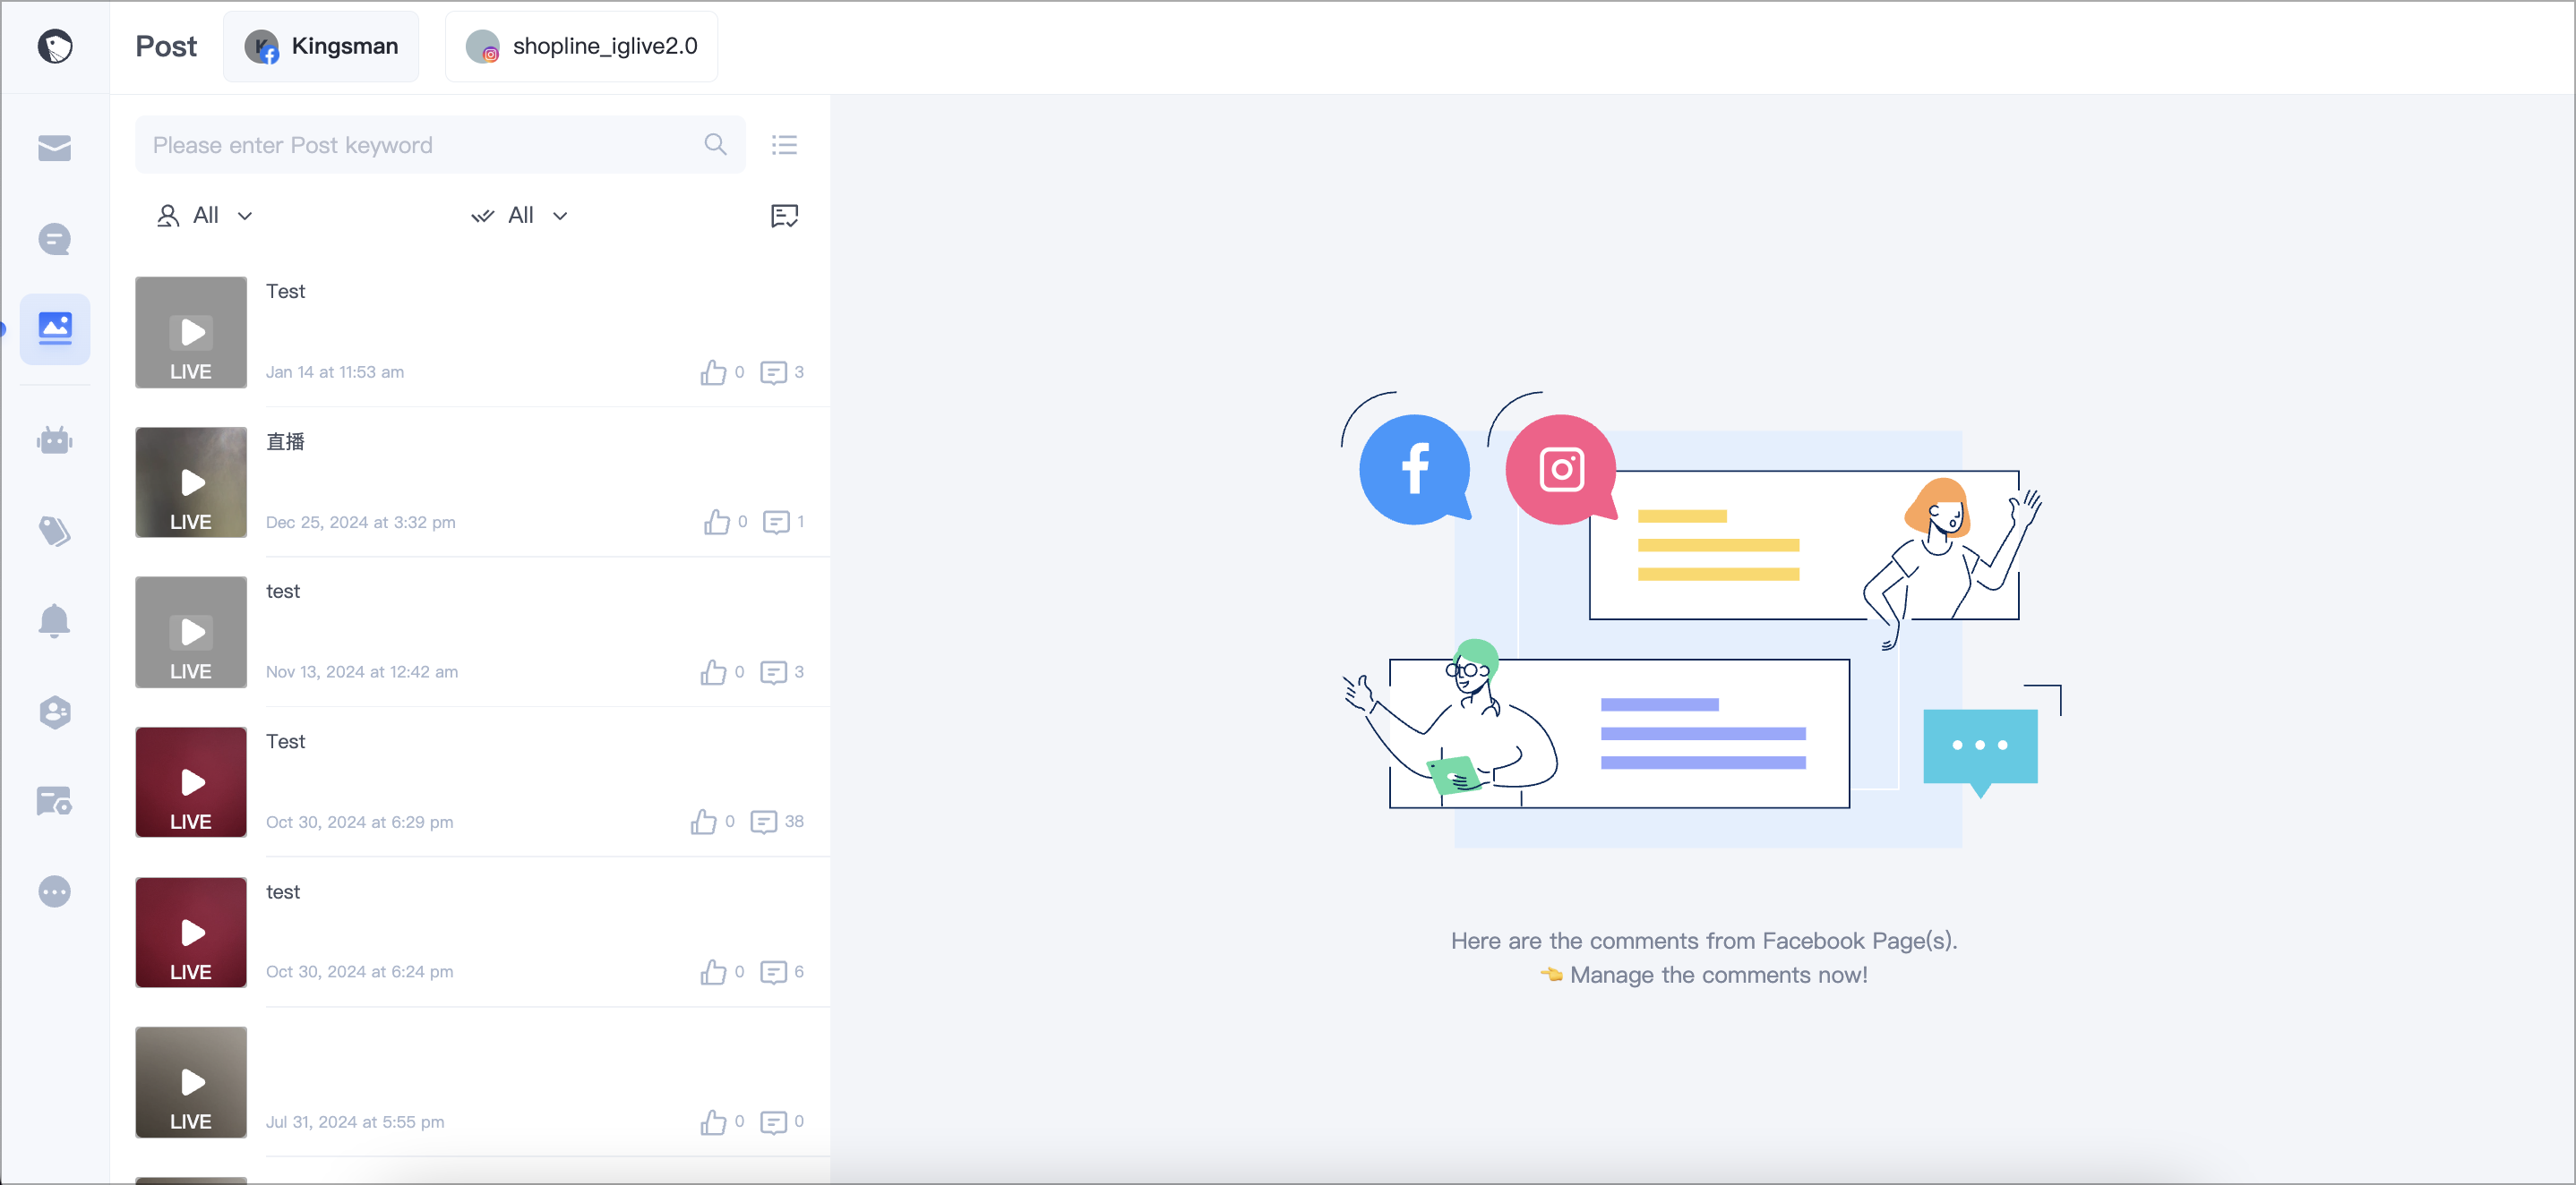Click like icon on Oct 30 6:24 pm post
Screen dimensions: 2576x1185
713,971
